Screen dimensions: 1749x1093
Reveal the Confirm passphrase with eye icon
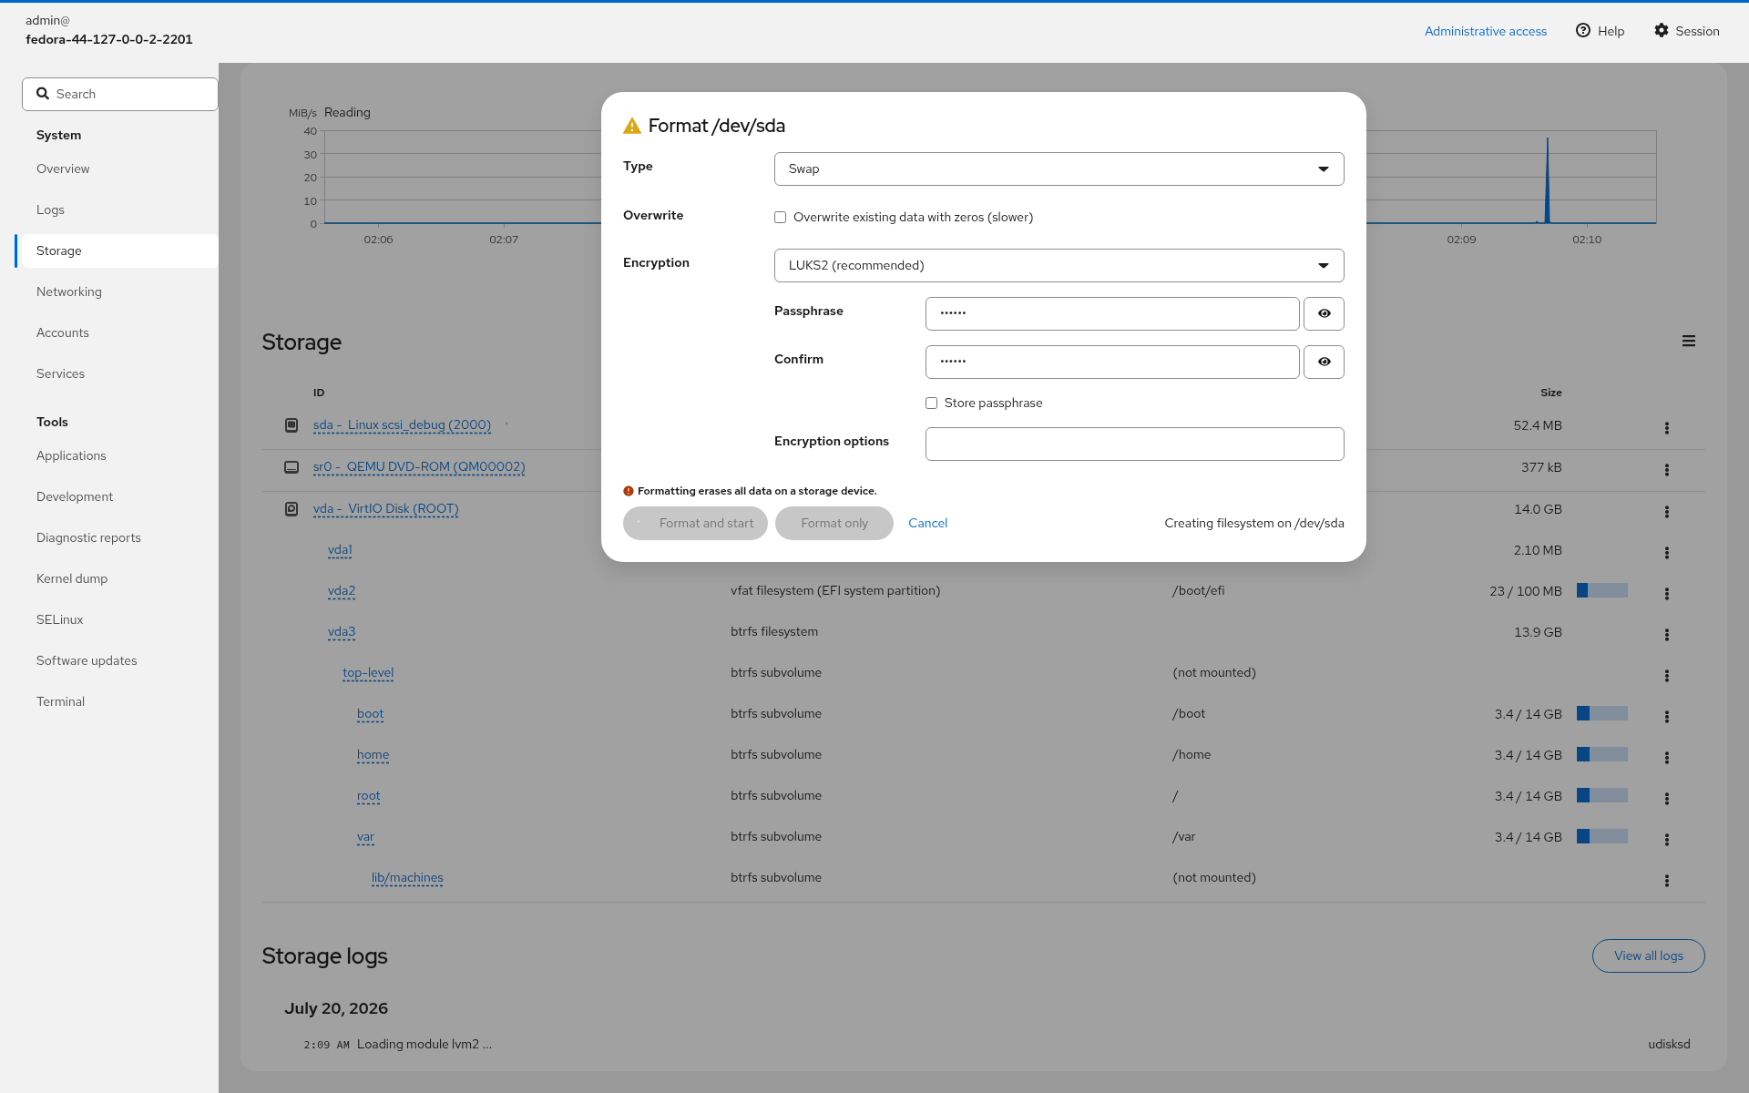1324,362
